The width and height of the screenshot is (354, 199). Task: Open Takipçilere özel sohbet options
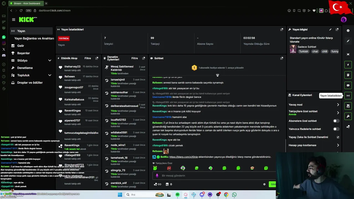[338, 113]
